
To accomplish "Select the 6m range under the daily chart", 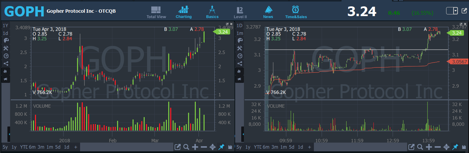I will point(32,147).
